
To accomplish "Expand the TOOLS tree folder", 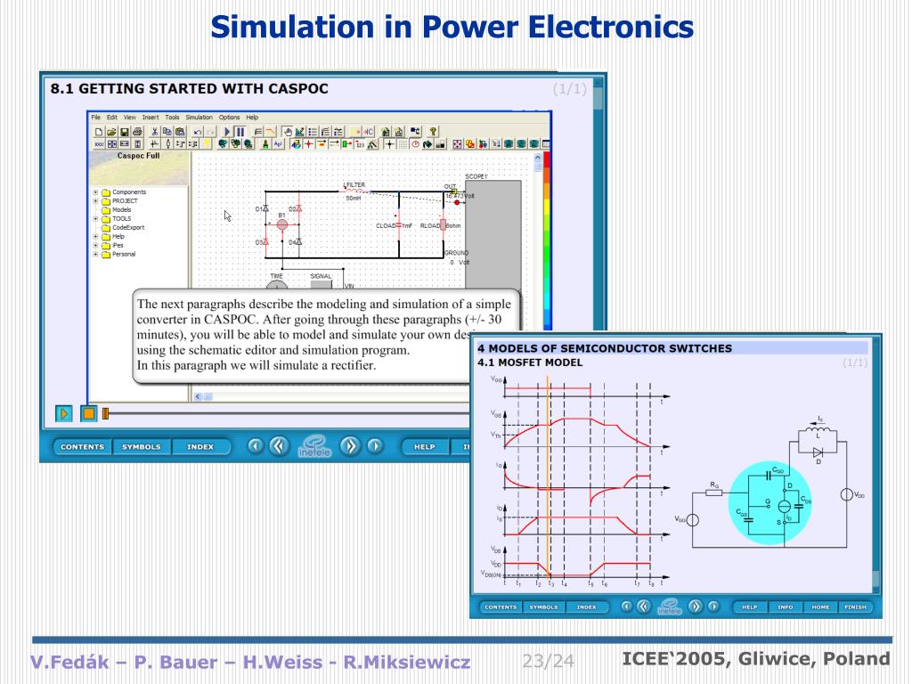I will click(95, 219).
